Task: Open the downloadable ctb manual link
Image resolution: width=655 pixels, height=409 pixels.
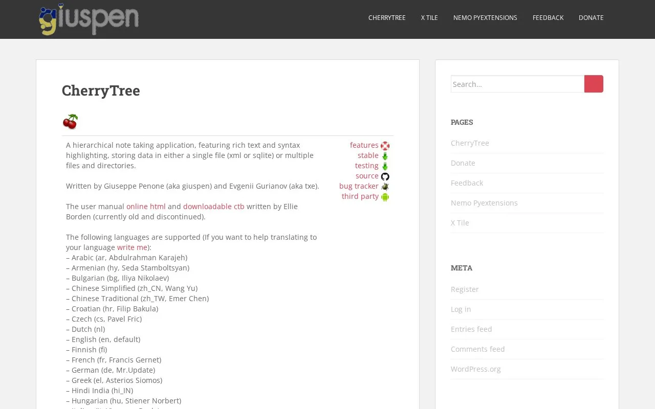Action: click(x=214, y=207)
